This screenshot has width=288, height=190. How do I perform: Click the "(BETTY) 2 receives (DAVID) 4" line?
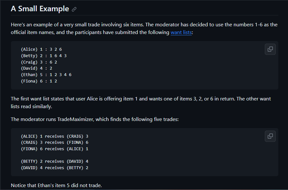click(x=54, y=161)
